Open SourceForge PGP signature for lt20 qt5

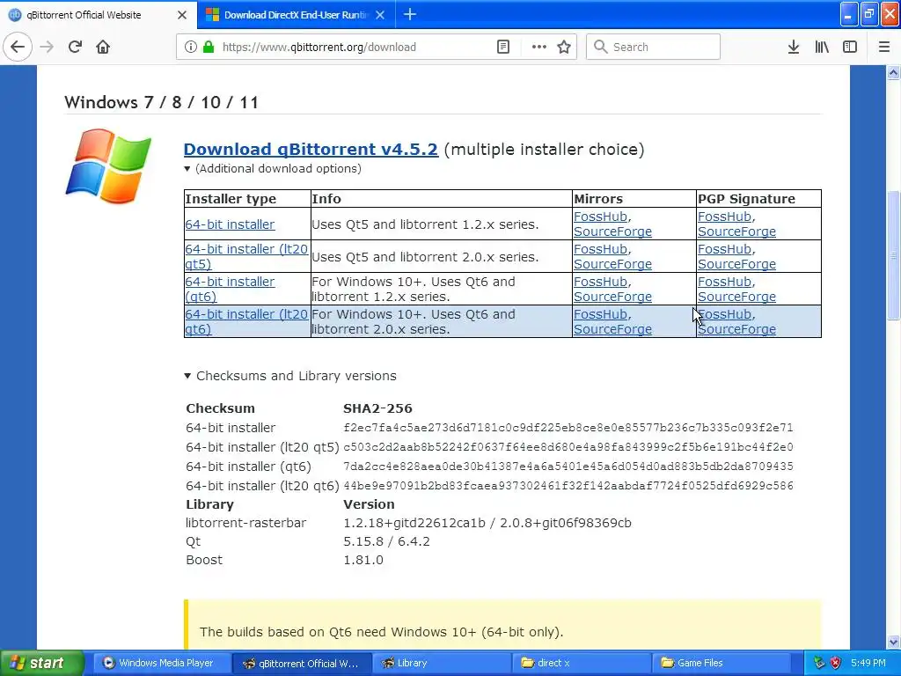736,264
